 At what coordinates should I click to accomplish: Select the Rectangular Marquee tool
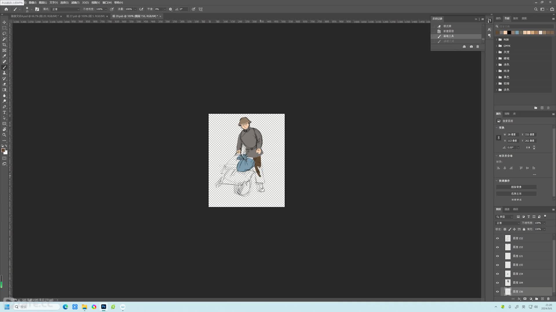tap(4, 28)
